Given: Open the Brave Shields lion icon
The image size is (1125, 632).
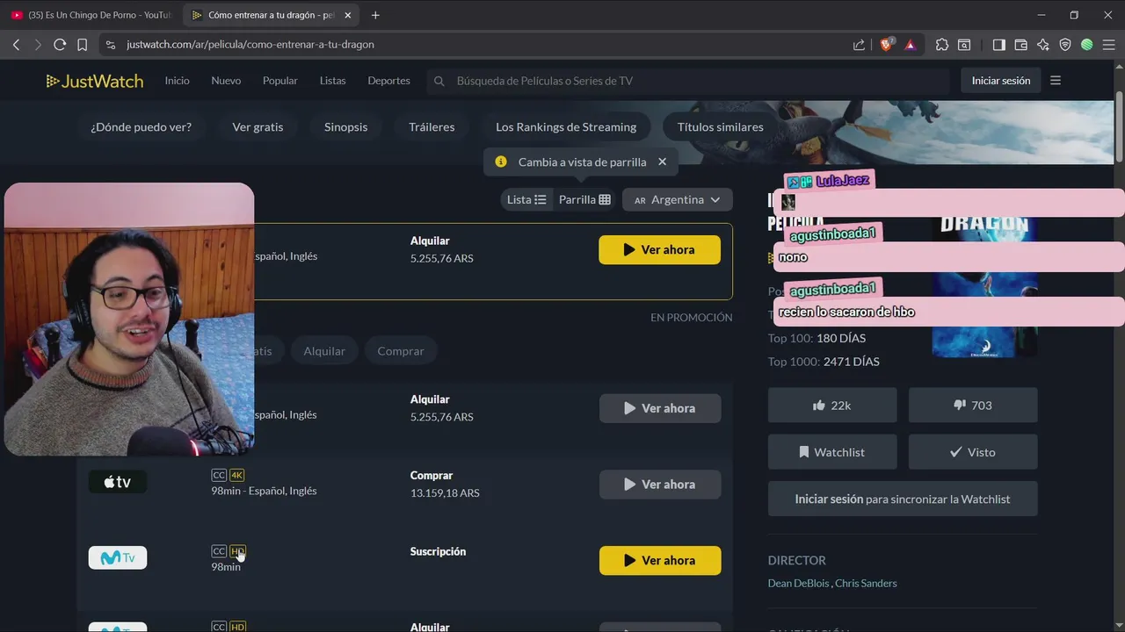Looking at the screenshot, I should (887, 44).
